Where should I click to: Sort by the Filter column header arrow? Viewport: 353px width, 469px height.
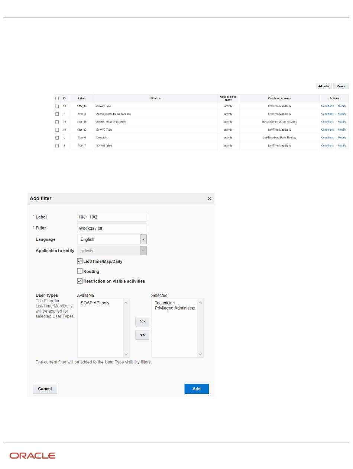[x=160, y=98]
